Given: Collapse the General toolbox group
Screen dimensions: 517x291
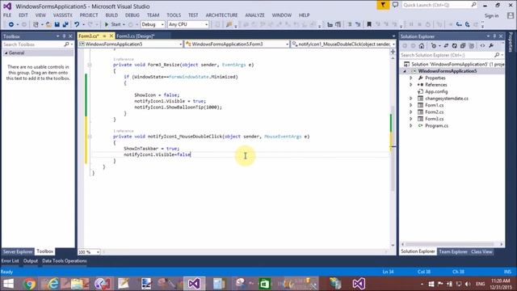Looking at the screenshot, I should pos(6,53).
